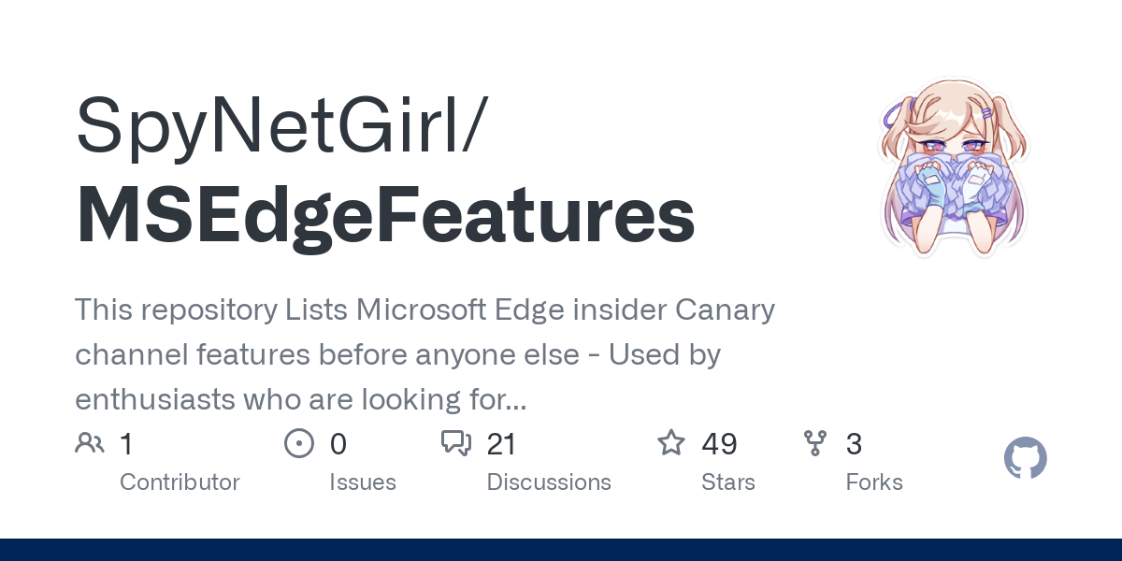Select the 3 forks count

(854, 443)
